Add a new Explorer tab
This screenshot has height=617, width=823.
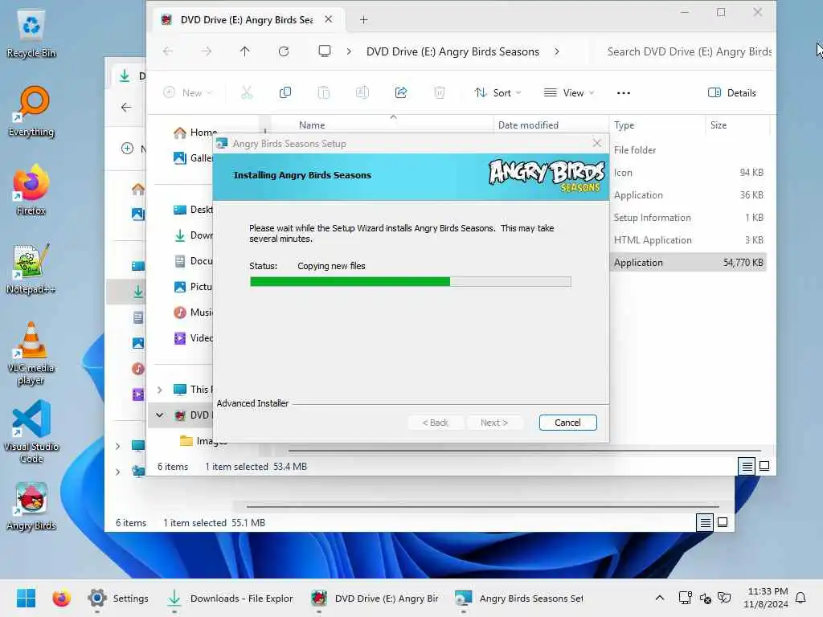coord(363,20)
